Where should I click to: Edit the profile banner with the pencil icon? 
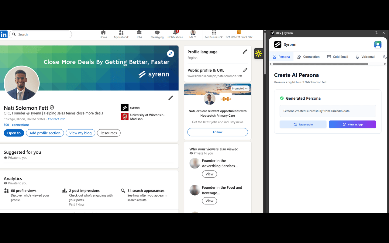(171, 54)
